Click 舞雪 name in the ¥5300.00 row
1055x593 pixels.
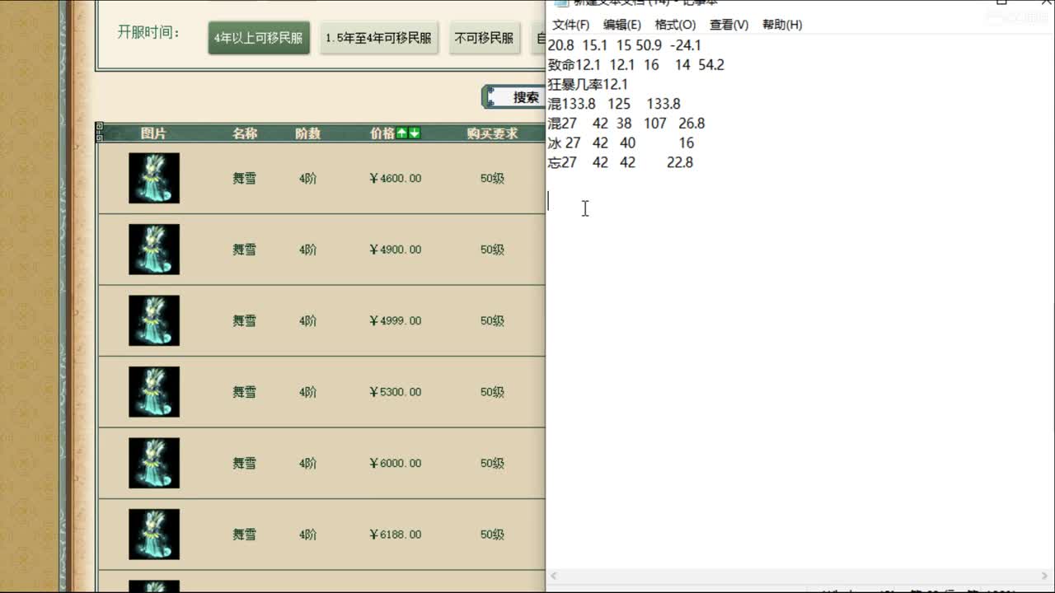point(245,392)
